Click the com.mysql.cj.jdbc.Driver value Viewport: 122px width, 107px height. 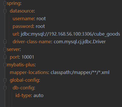(80, 42)
